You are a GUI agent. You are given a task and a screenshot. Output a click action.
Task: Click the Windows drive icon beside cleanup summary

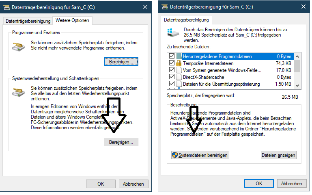[173, 32]
